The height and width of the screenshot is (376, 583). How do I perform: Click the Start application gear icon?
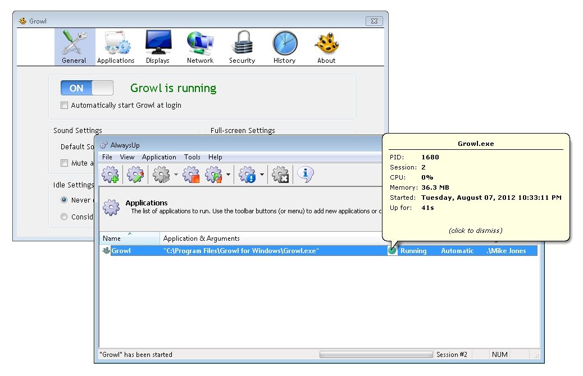click(x=161, y=175)
